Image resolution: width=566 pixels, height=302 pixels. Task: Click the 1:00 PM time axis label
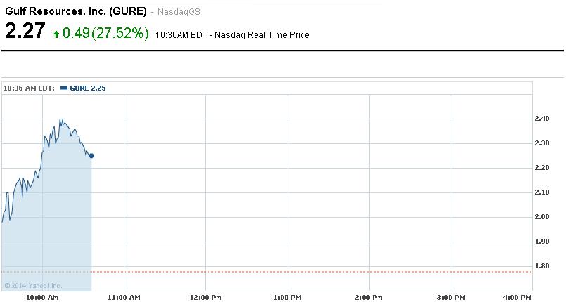point(287,297)
